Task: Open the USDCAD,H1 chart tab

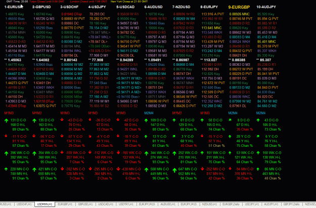Action: 106,204
